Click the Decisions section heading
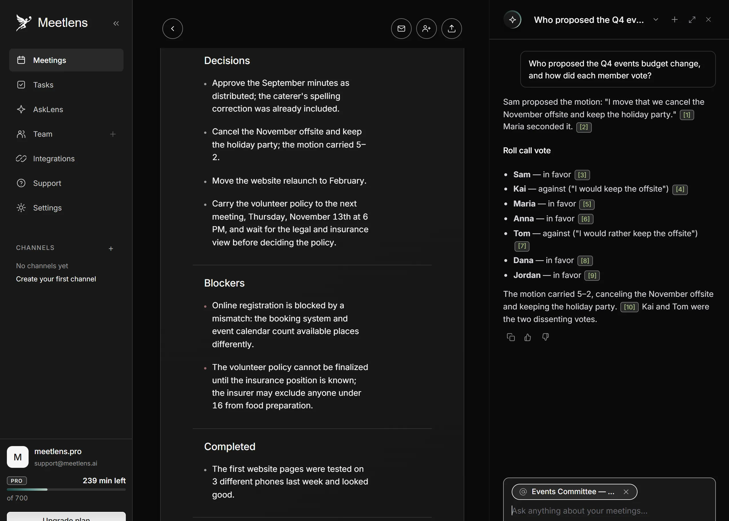 click(227, 61)
